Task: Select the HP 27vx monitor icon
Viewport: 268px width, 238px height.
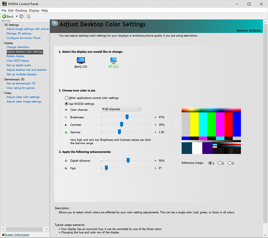Action: click(x=113, y=60)
